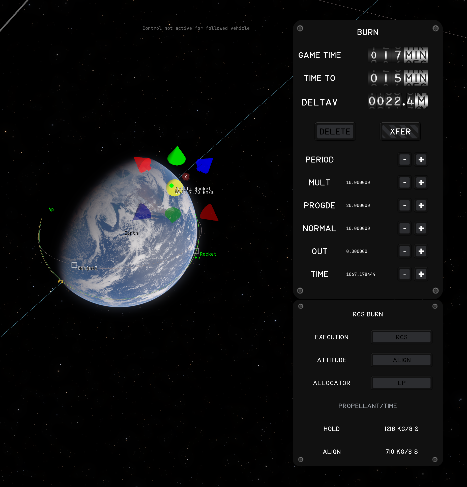This screenshot has width=467, height=487.
Task: Click the OUT value 0.000000
Action: click(x=357, y=251)
